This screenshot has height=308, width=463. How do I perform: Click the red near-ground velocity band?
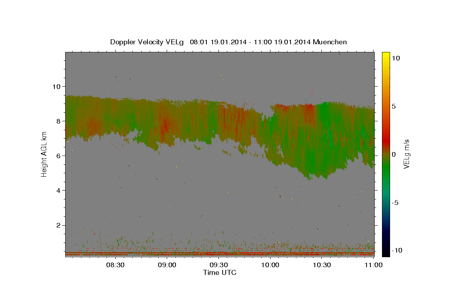pyautogui.click(x=220, y=254)
